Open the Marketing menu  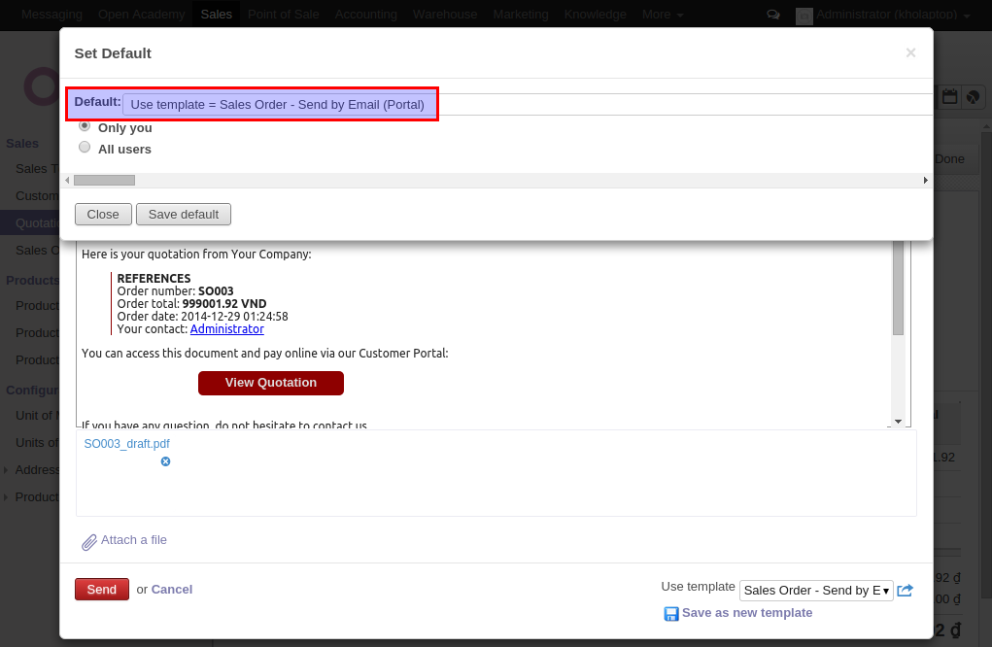click(521, 14)
